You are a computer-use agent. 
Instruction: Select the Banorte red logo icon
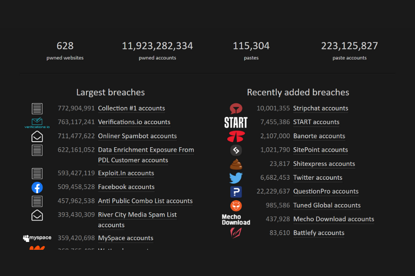tap(236, 136)
